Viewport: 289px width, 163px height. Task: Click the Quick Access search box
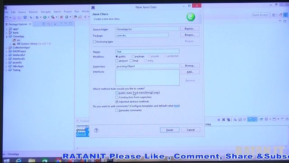tap(260, 15)
